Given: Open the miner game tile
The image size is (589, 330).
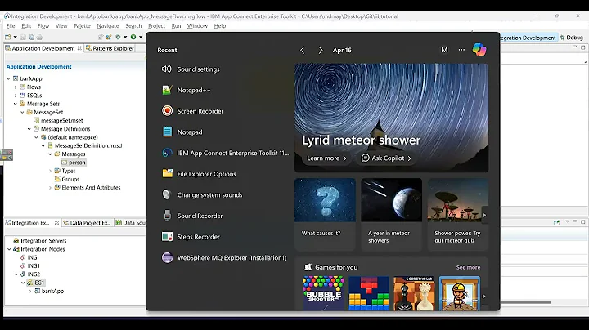Looking at the screenshot, I should coord(460,293).
